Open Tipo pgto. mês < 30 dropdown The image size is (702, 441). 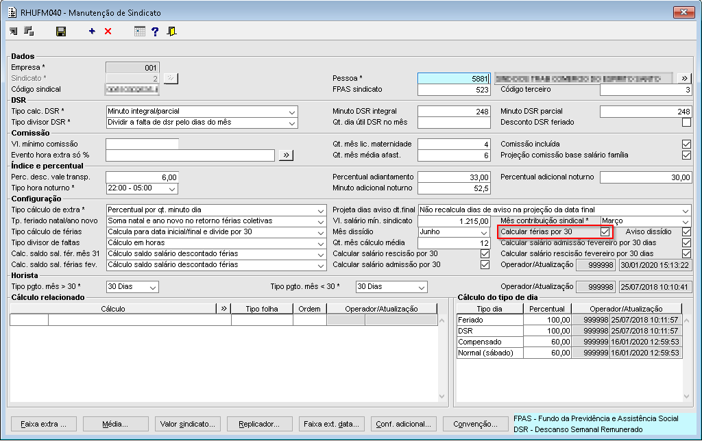pos(422,287)
